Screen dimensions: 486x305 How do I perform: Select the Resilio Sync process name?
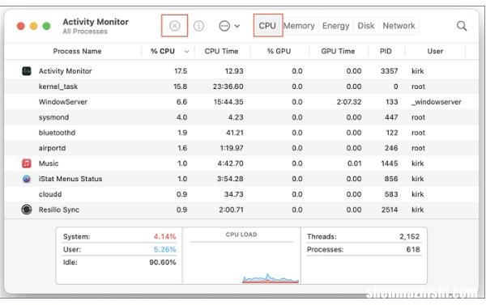[x=59, y=210]
